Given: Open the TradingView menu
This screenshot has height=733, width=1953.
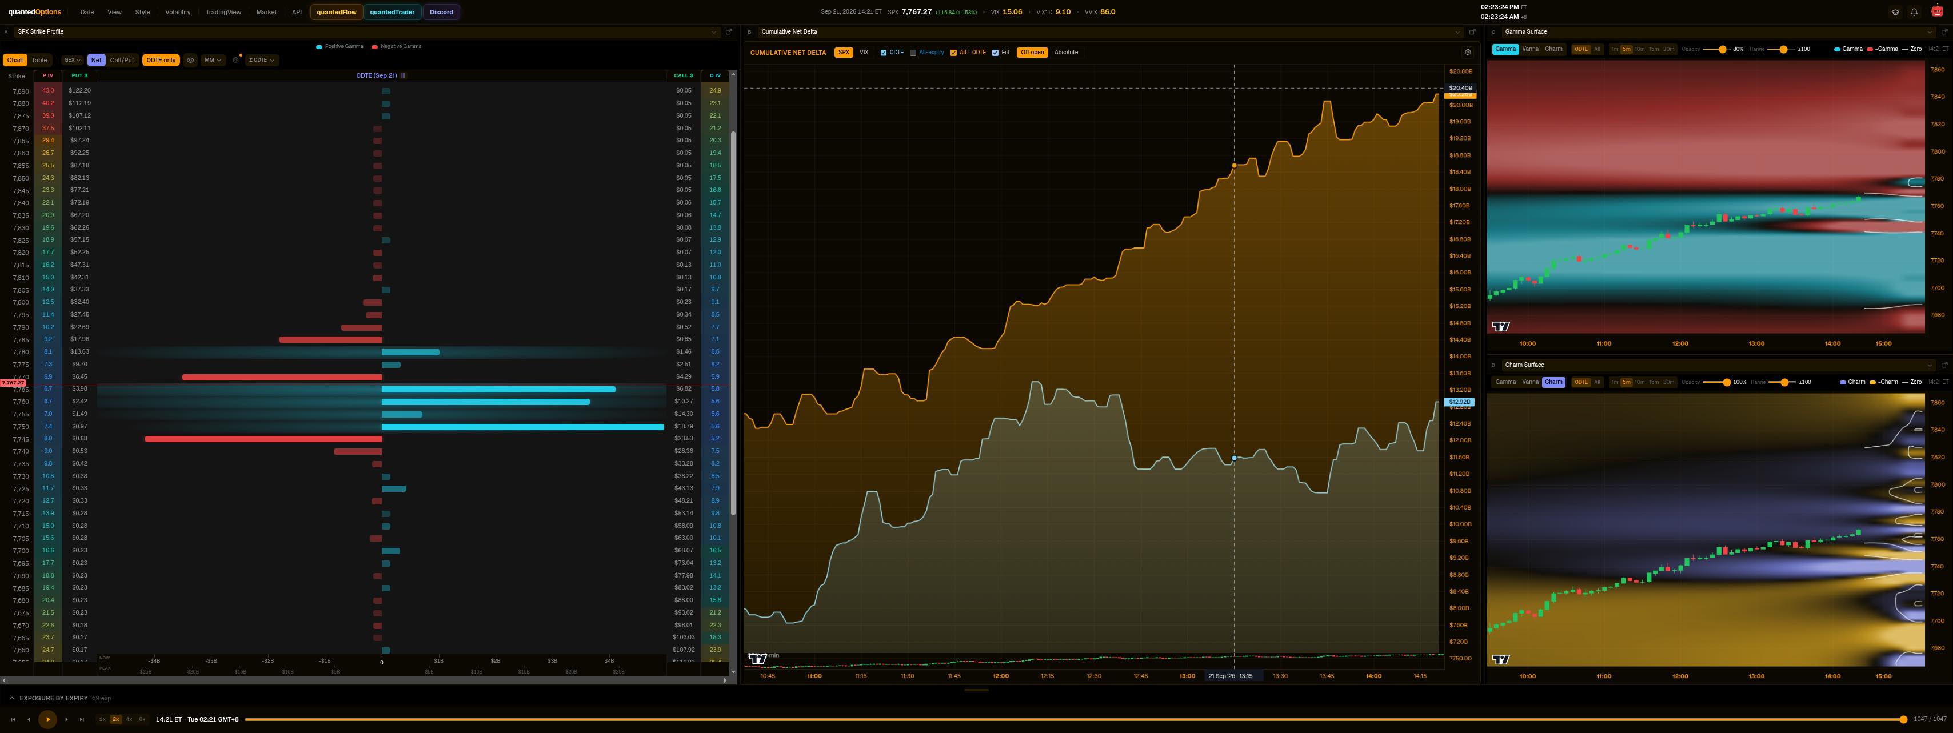Looking at the screenshot, I should point(223,12).
